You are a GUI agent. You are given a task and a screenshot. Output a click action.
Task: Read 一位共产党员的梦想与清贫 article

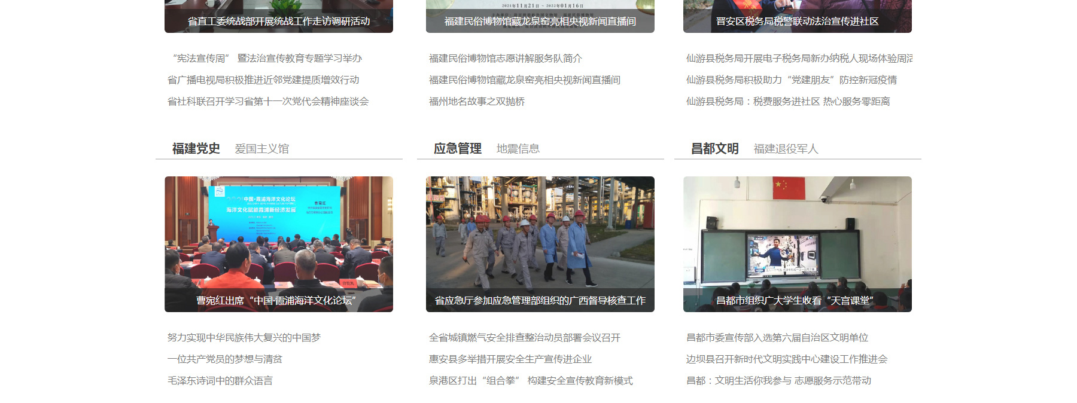225,359
